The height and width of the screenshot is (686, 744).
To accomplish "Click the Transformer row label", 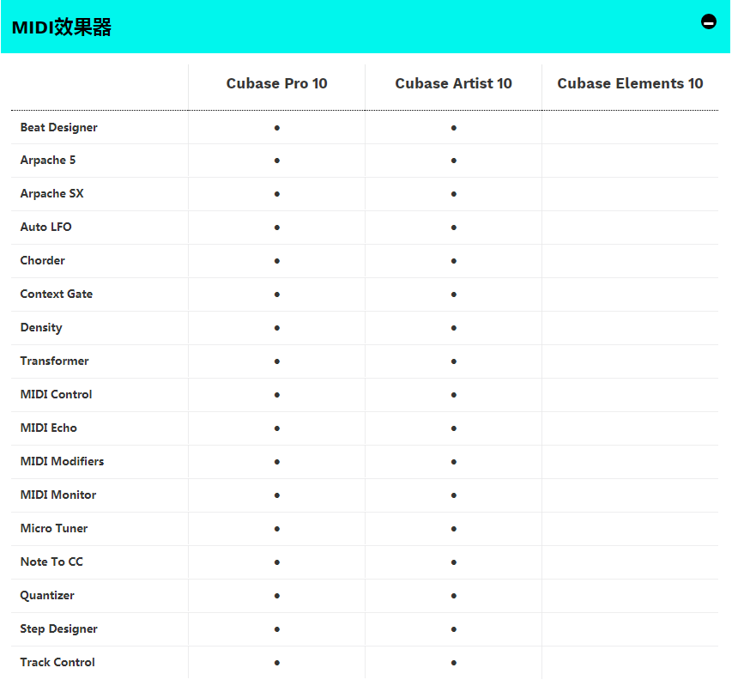I will tap(55, 361).
